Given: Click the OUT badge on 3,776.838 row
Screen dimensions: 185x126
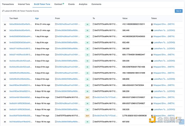Looking at the screenshot, I should (87, 115).
